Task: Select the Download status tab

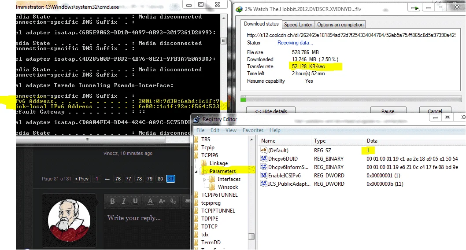Action: 261,24
